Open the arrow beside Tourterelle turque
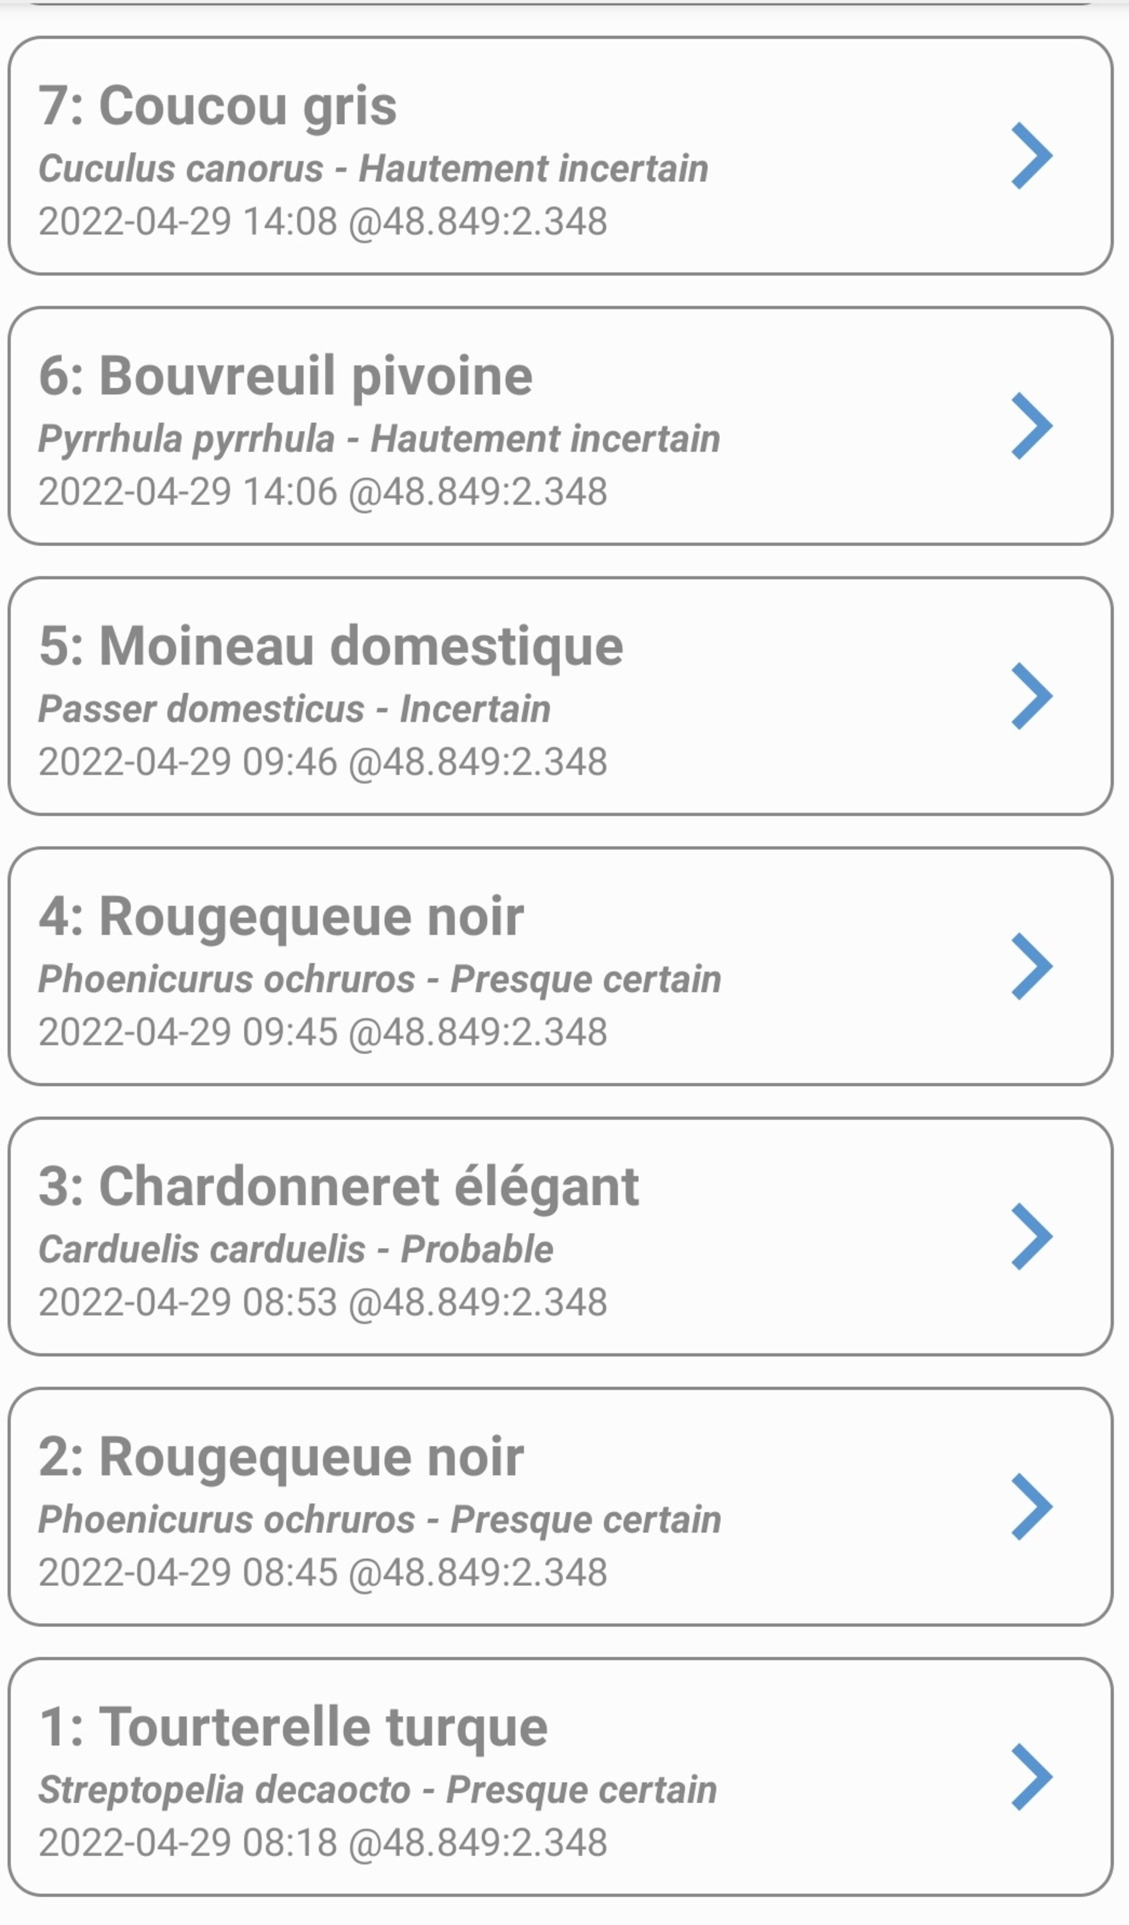This screenshot has height=1925, width=1129. (1031, 1777)
